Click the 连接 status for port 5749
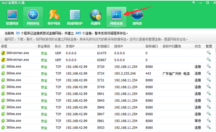216x132 pixels. [x=198, y=87]
